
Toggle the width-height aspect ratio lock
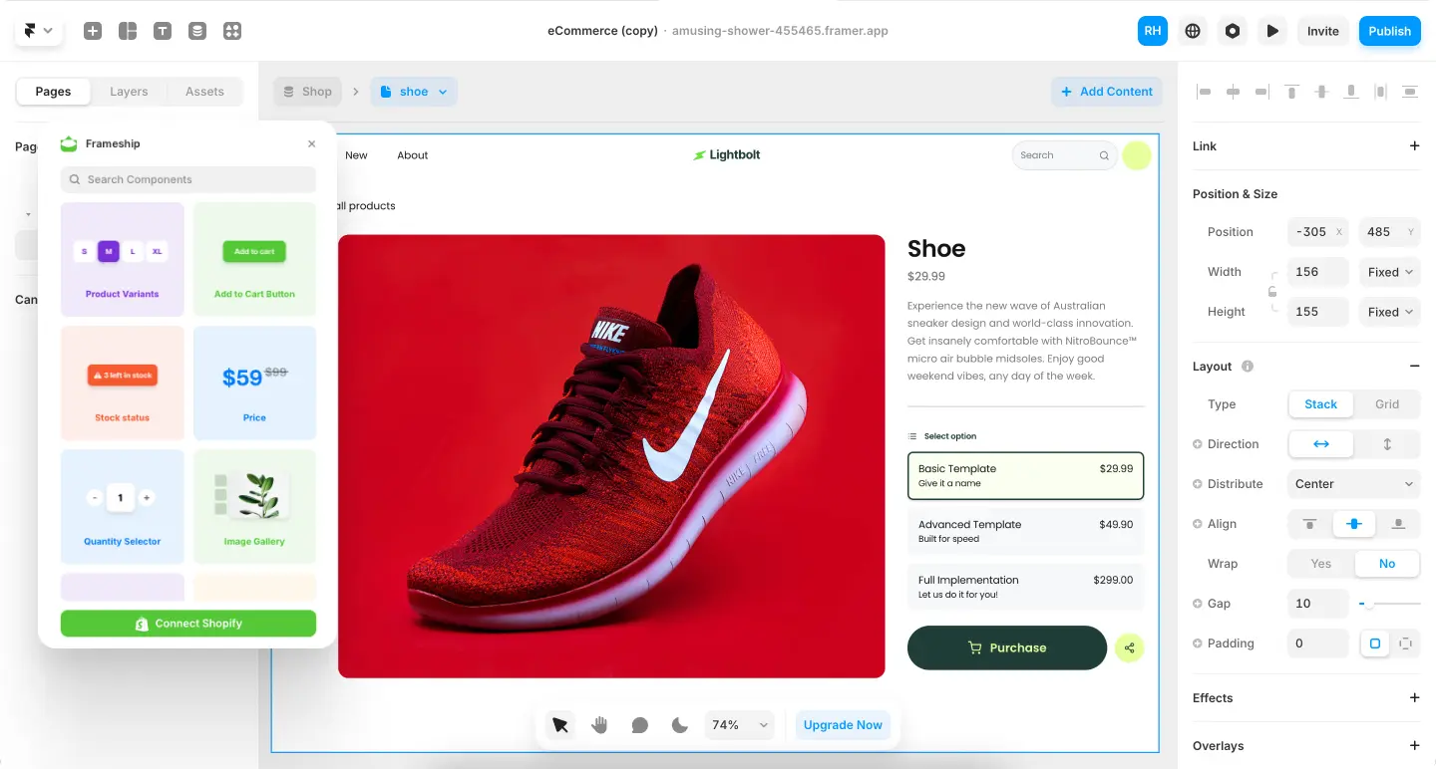pos(1272,292)
